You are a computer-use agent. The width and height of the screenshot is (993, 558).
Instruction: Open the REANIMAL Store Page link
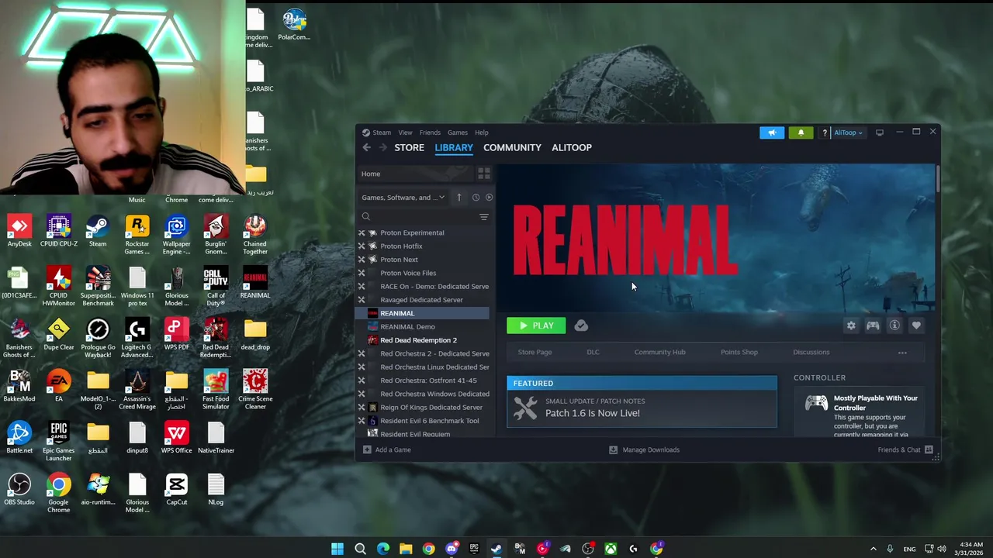(535, 352)
